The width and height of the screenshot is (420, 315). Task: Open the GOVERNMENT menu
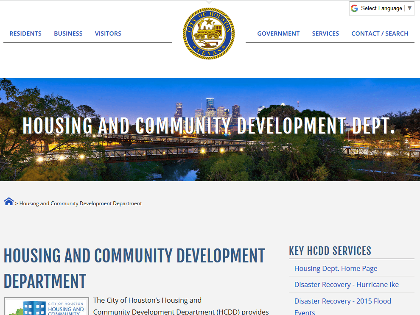(x=278, y=33)
